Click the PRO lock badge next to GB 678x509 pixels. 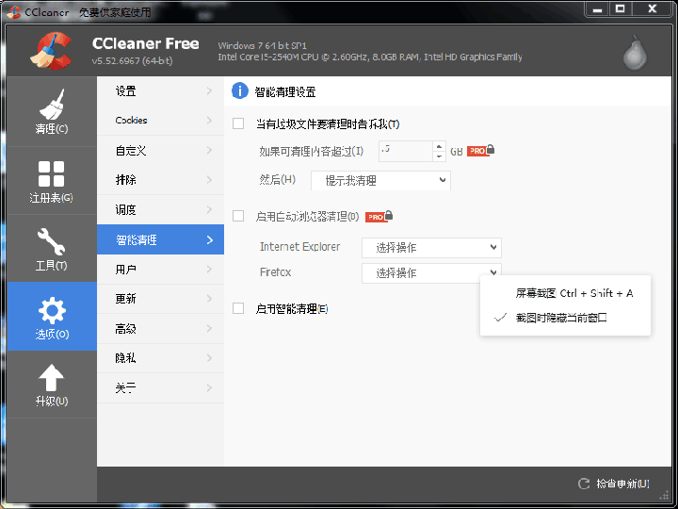(480, 150)
